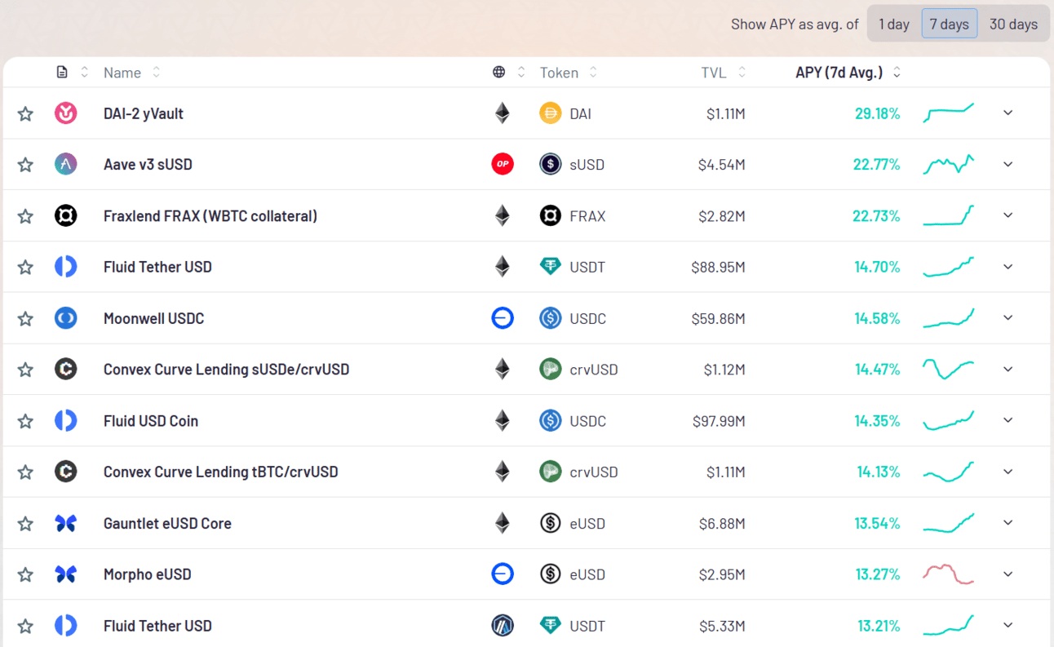Click the DAI token icon
Image resolution: width=1054 pixels, height=647 pixels.
click(x=551, y=113)
